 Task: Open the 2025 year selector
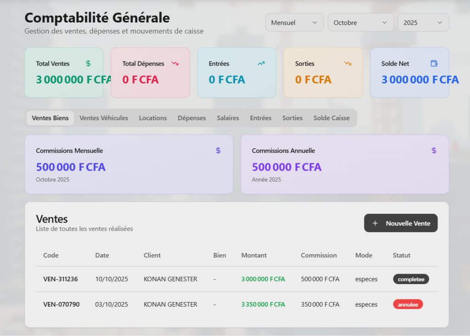423,22
